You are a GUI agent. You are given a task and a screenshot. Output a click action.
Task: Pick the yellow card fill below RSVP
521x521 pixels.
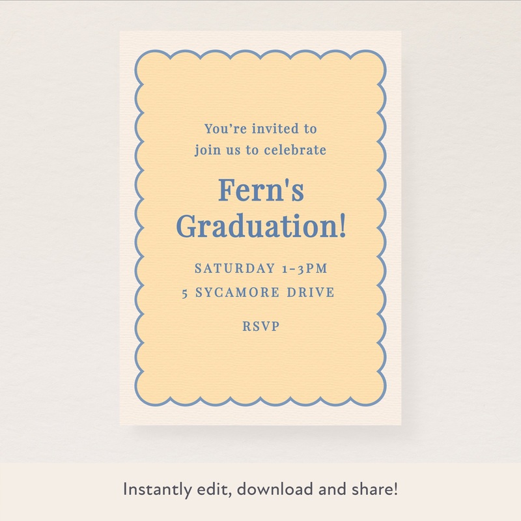pos(260,365)
